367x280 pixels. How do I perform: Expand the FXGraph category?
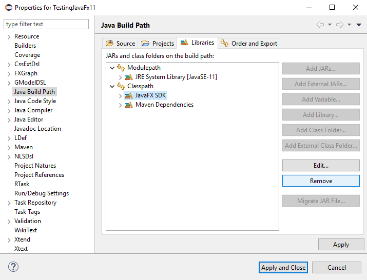pyautogui.click(x=9, y=74)
